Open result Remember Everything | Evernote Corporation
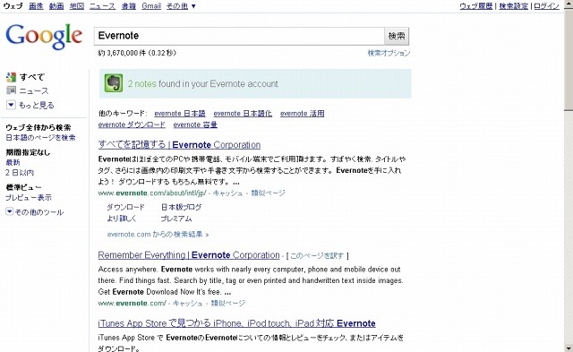Screen dimensions: 573x352 (x=189, y=255)
